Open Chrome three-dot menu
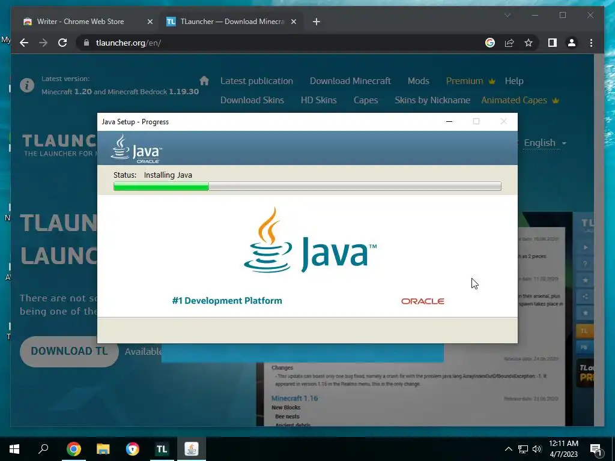 pyautogui.click(x=591, y=43)
